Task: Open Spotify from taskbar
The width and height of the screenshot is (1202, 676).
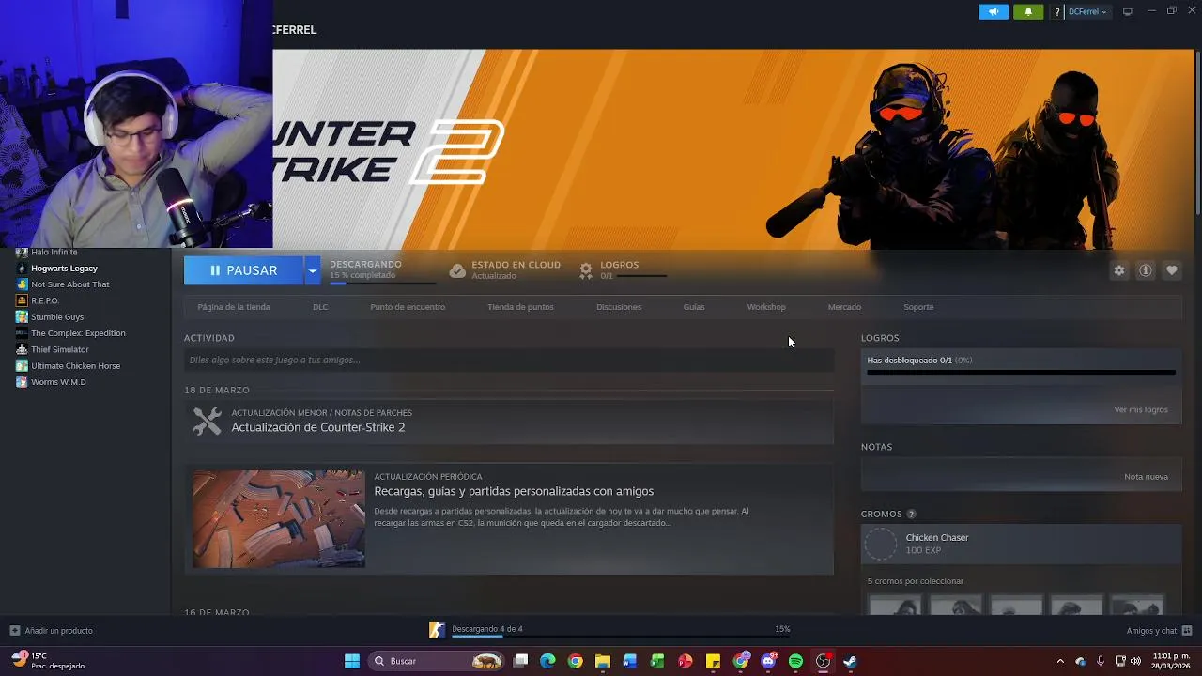Action: pyautogui.click(x=795, y=661)
